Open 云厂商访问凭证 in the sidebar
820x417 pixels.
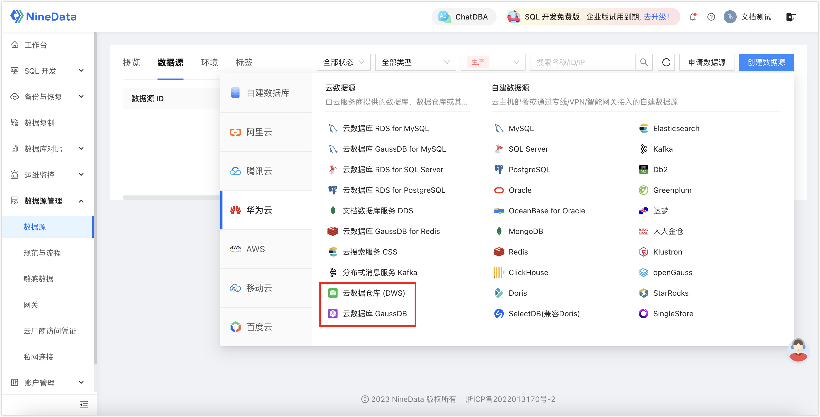coord(50,331)
